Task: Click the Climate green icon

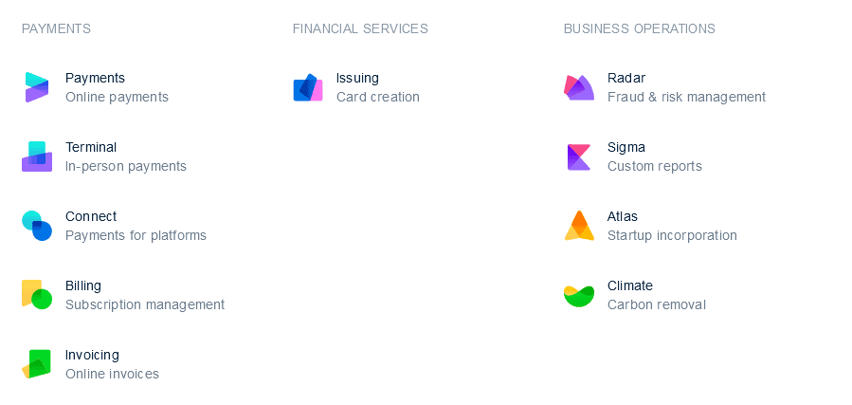Action: point(578,295)
